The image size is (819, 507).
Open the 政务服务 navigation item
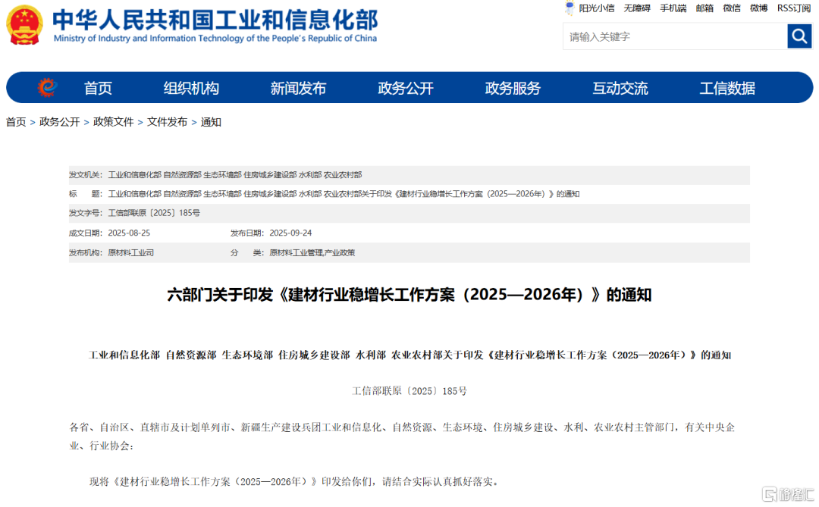tap(513, 88)
